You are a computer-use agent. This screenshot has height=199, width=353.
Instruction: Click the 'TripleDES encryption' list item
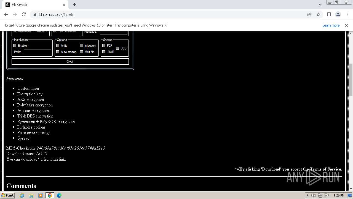35,116
